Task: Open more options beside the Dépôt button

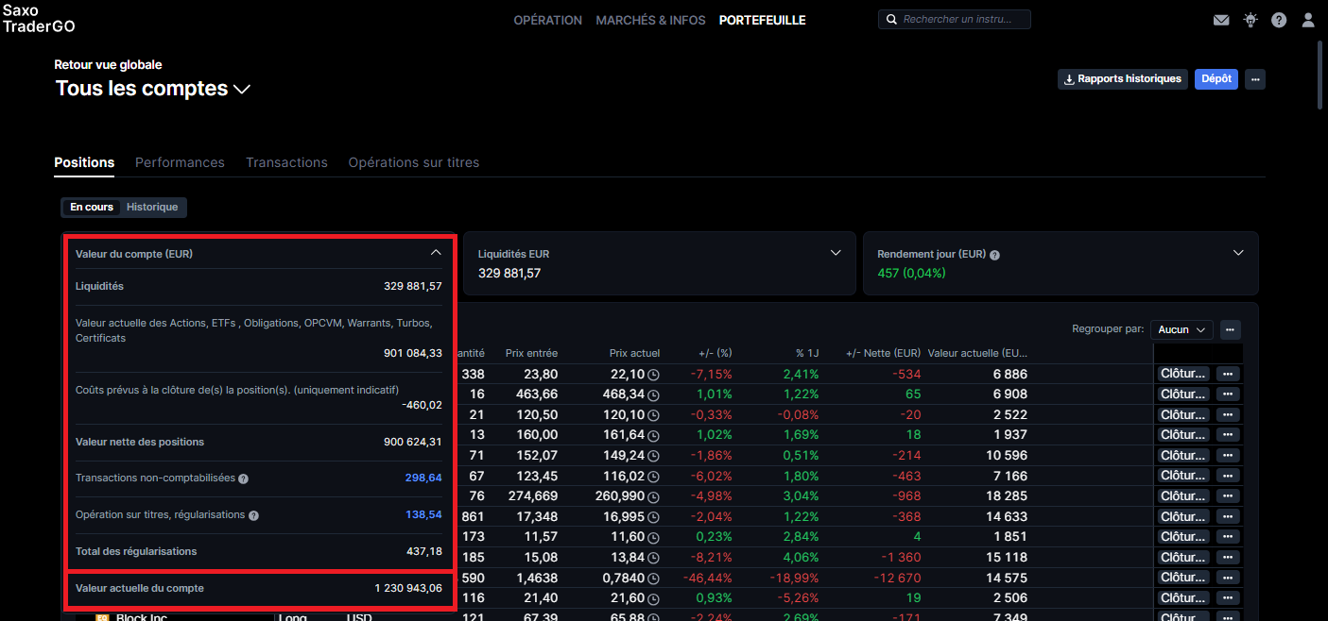Action: tap(1255, 79)
